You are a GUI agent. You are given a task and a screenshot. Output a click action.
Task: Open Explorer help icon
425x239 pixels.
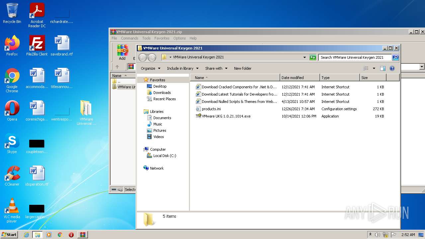click(x=392, y=68)
